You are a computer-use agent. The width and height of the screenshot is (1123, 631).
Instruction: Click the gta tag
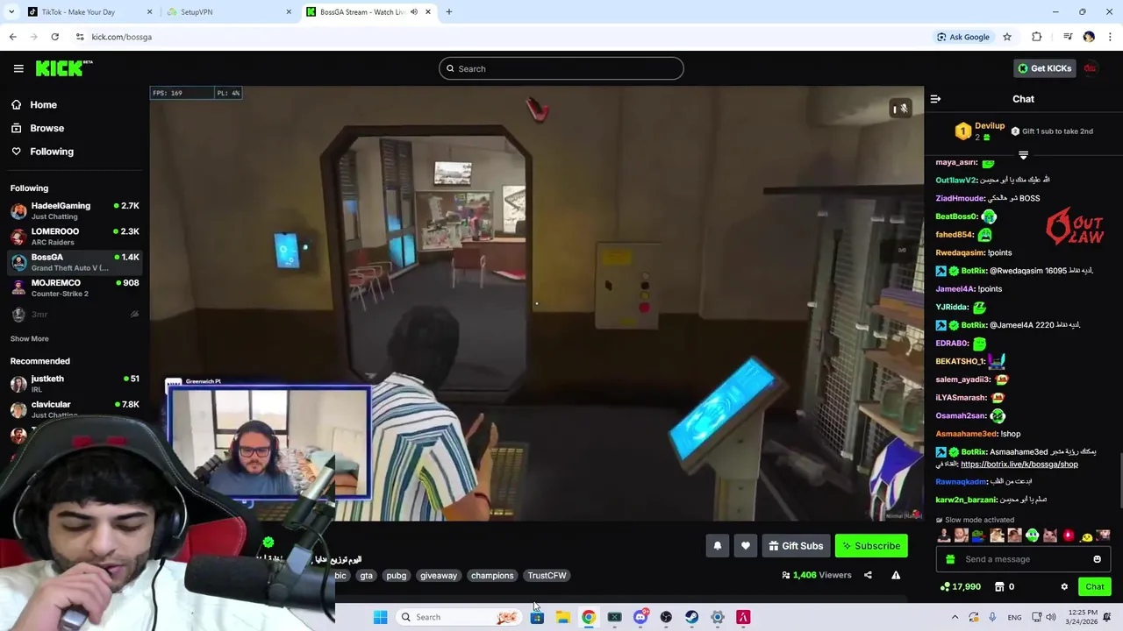coord(366,575)
